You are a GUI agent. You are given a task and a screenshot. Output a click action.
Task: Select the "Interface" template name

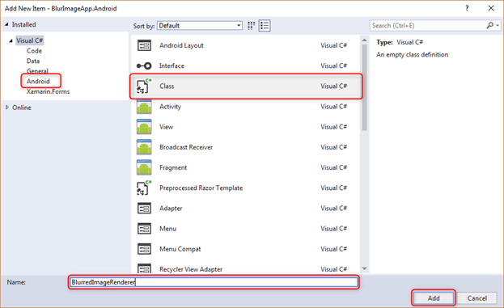click(x=172, y=65)
